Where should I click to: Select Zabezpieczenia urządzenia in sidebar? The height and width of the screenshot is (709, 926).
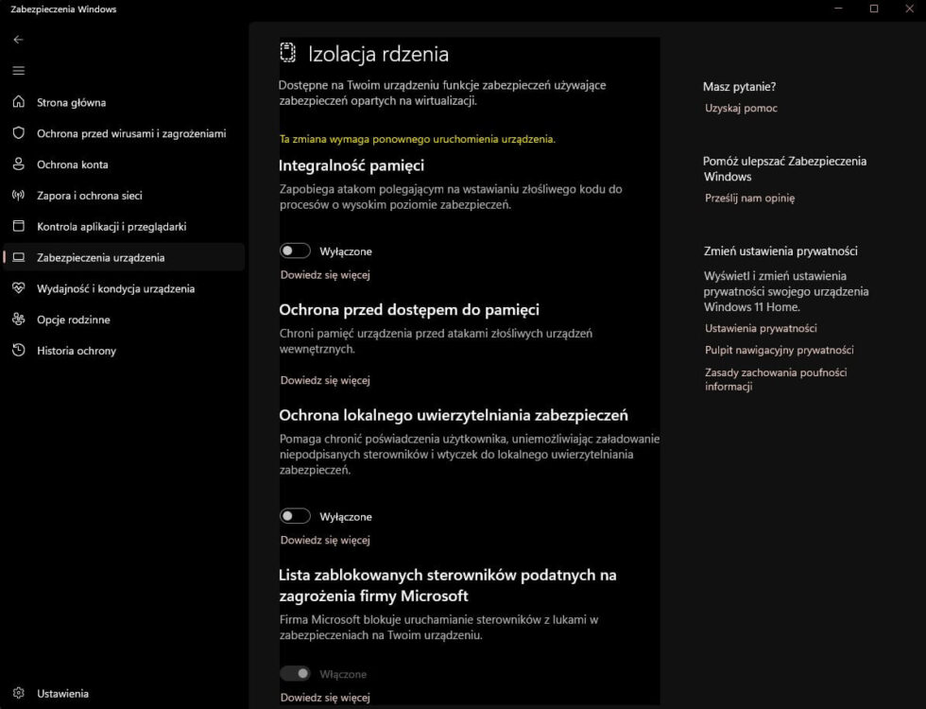click(x=124, y=257)
